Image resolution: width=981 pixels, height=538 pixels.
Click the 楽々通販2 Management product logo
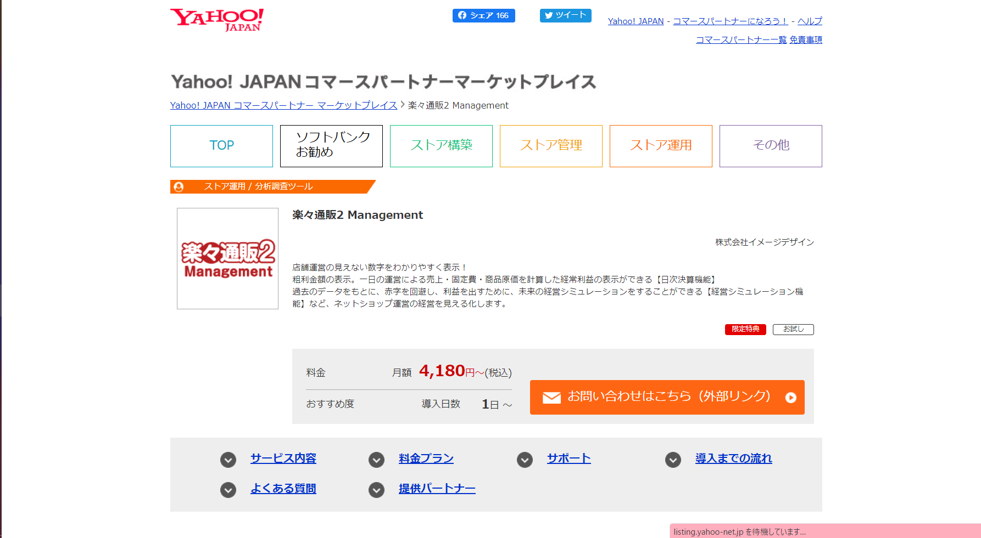click(x=227, y=258)
